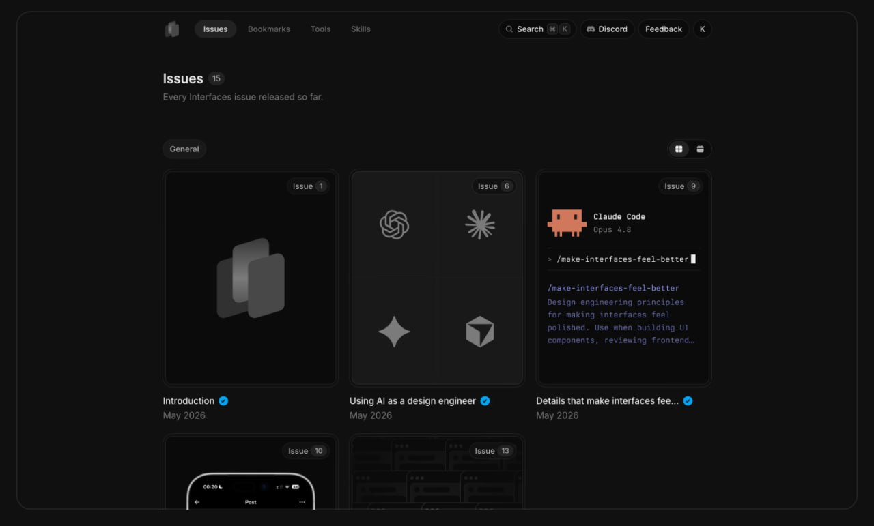874x526 pixels.
Task: Open the K user avatar menu
Action: (x=703, y=29)
